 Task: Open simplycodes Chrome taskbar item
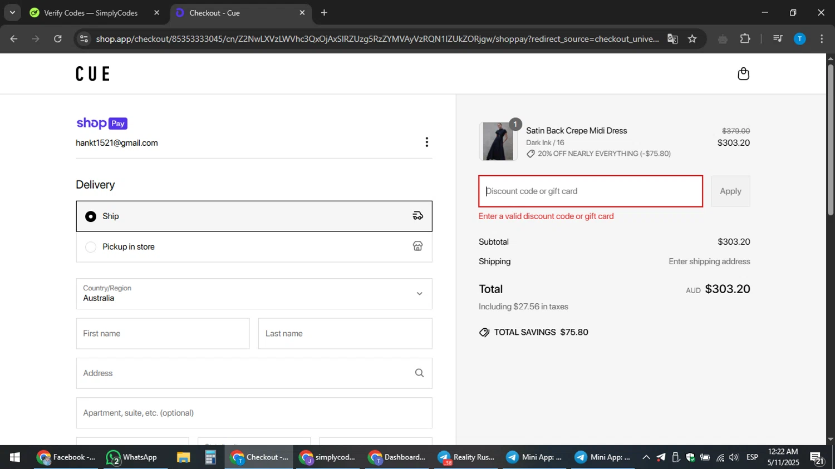pos(328,457)
